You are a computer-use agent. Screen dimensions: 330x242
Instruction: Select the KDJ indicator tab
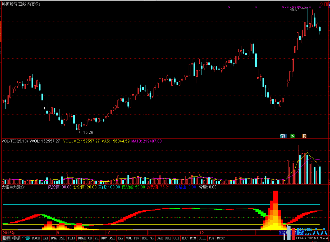[x=168, y=238]
